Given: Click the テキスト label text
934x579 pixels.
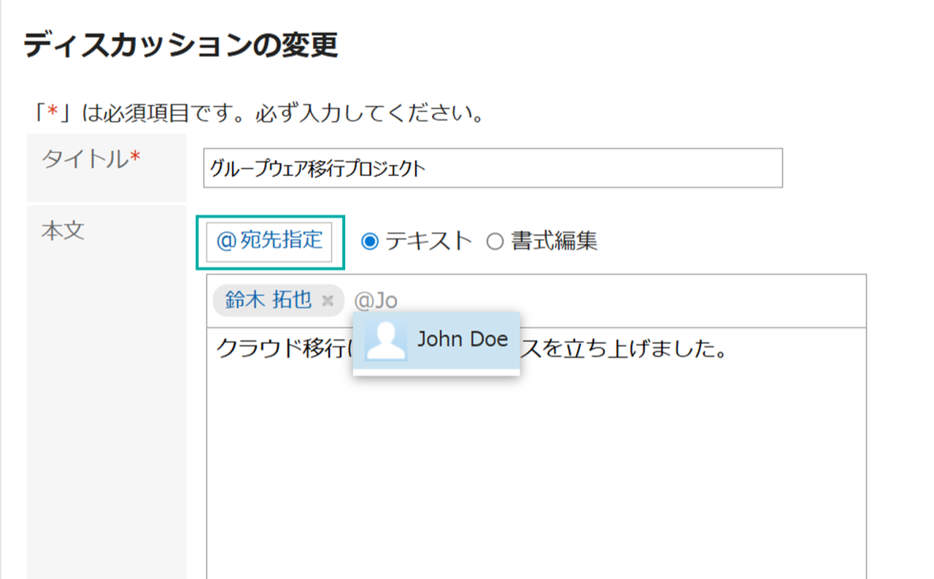Looking at the screenshot, I should pos(429,241).
